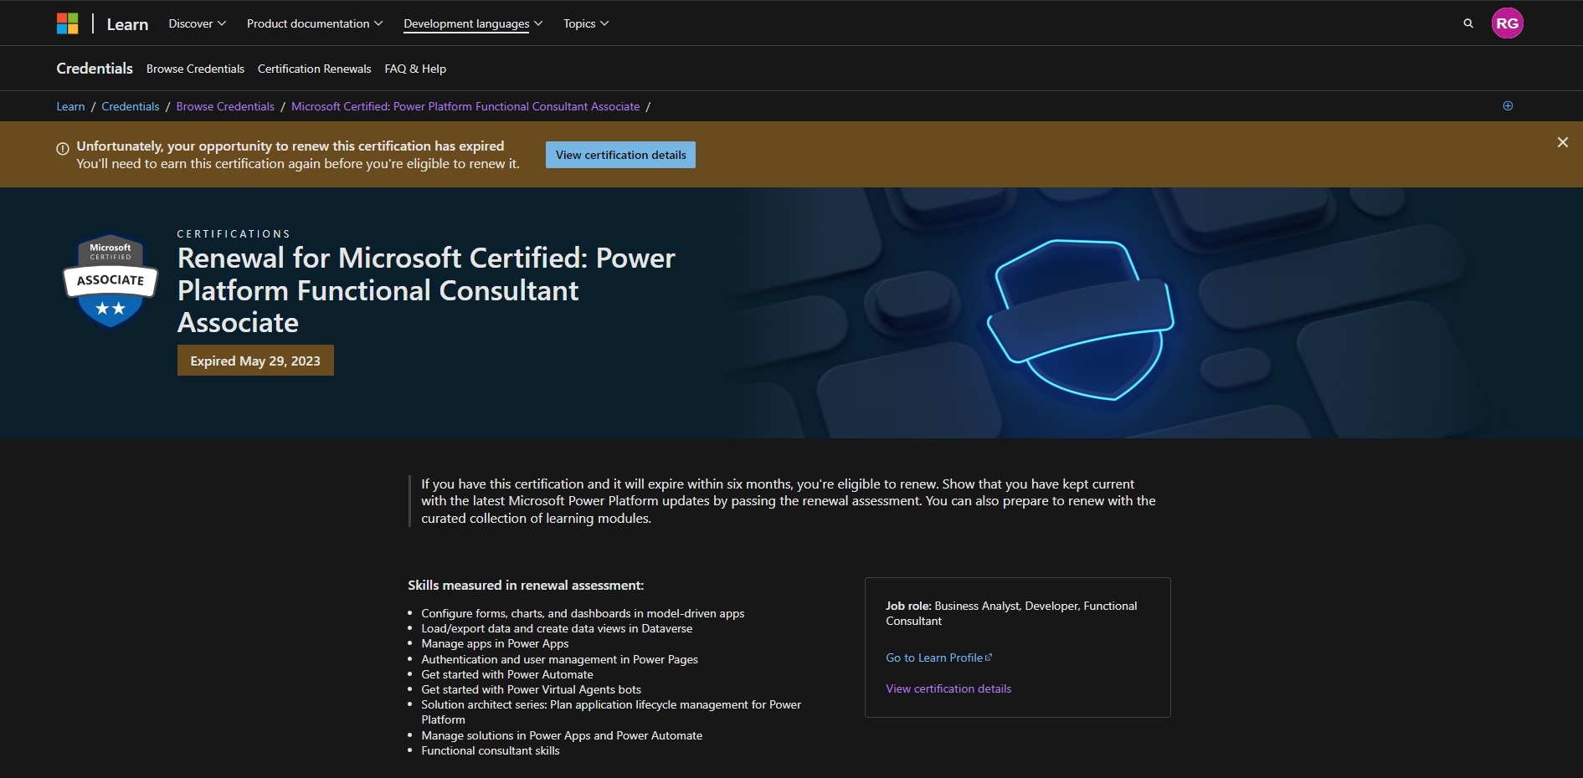
Task: Click the CERTIFICATIONS label above title
Action: [x=234, y=233]
